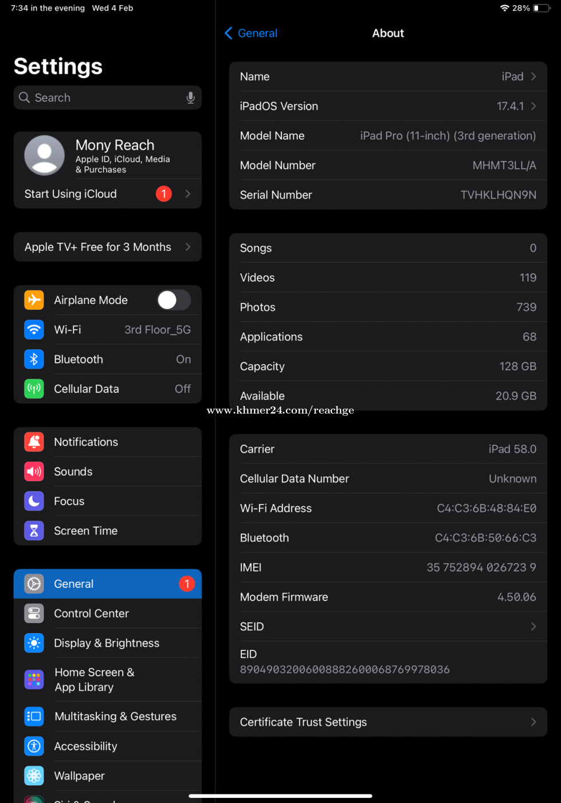561x803 pixels.
Task: Tap the green Cellular Data icon
Action: click(x=34, y=389)
